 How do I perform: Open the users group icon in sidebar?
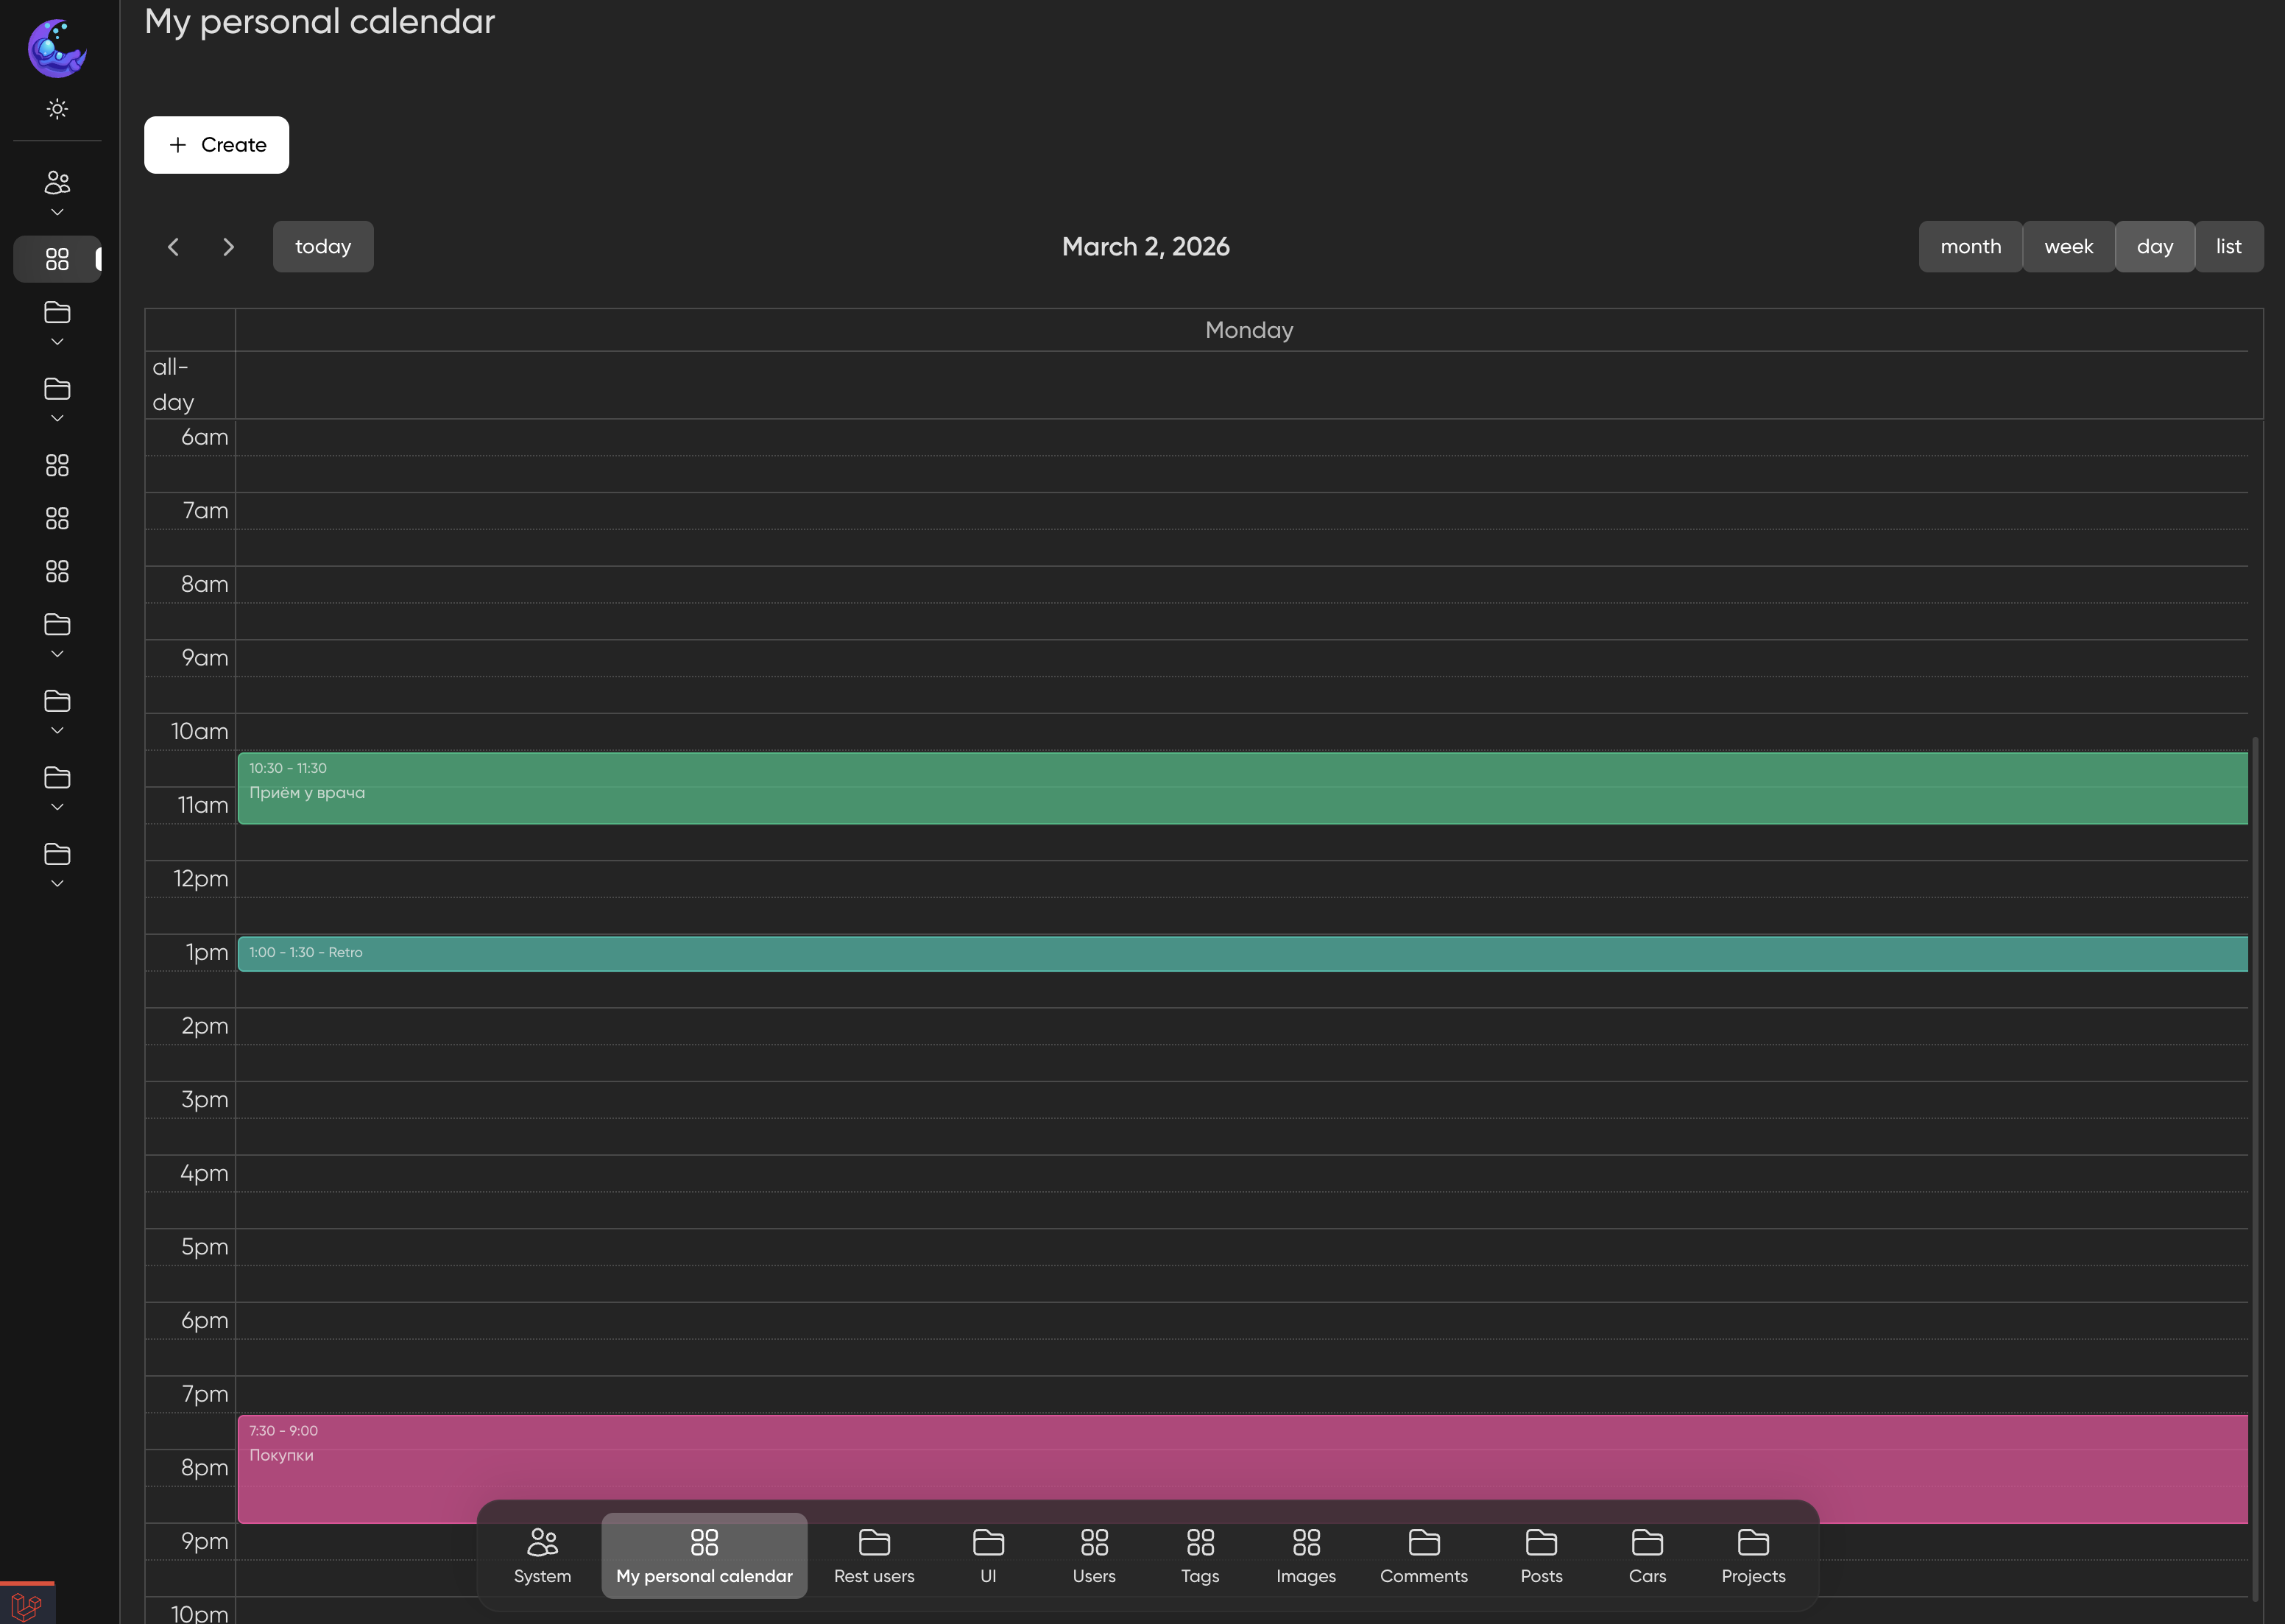pos(57,183)
